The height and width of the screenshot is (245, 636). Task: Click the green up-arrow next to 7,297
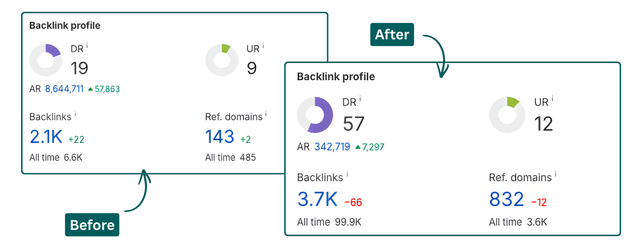click(x=358, y=147)
